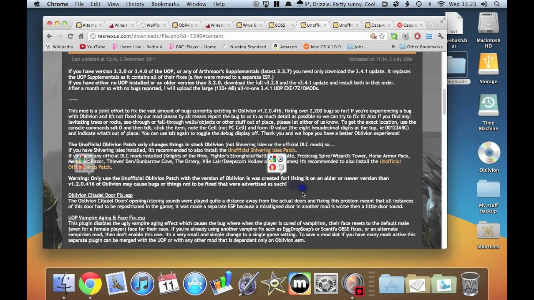Launch the Mail app from the Dock
The width and height of the screenshot is (534, 300).
click(116, 284)
